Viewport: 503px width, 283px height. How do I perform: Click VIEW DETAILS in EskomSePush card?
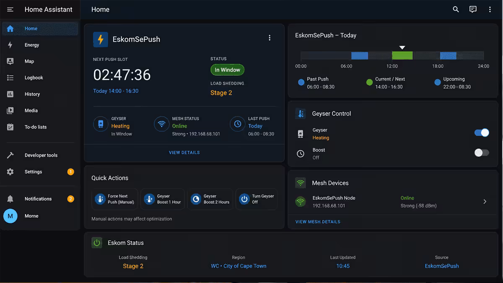click(x=184, y=153)
